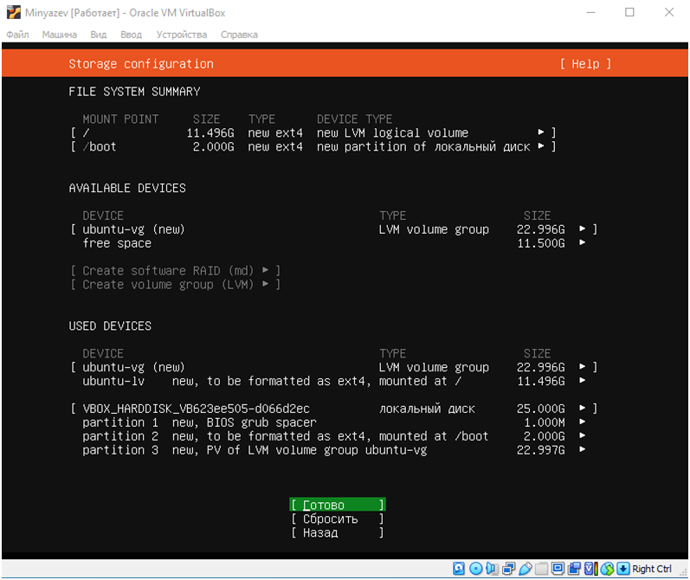690x580 pixels.
Task: Open the Машина menu
Action: pos(60,35)
